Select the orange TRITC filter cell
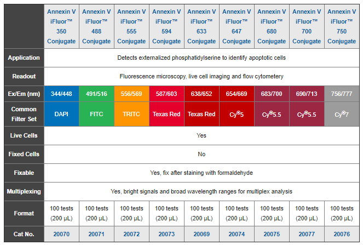Screen dimensions: 363x245 tap(131, 114)
